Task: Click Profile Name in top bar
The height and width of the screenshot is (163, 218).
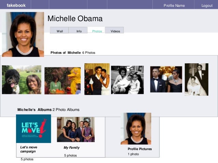Action: (x=174, y=5)
